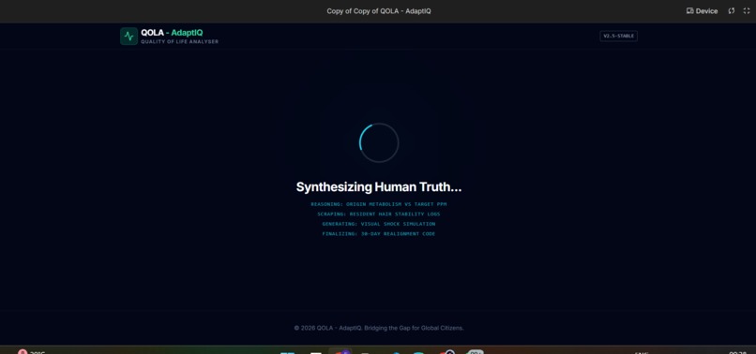Image resolution: width=756 pixels, height=354 pixels.
Task: Open the Device preview selector
Action: point(702,11)
